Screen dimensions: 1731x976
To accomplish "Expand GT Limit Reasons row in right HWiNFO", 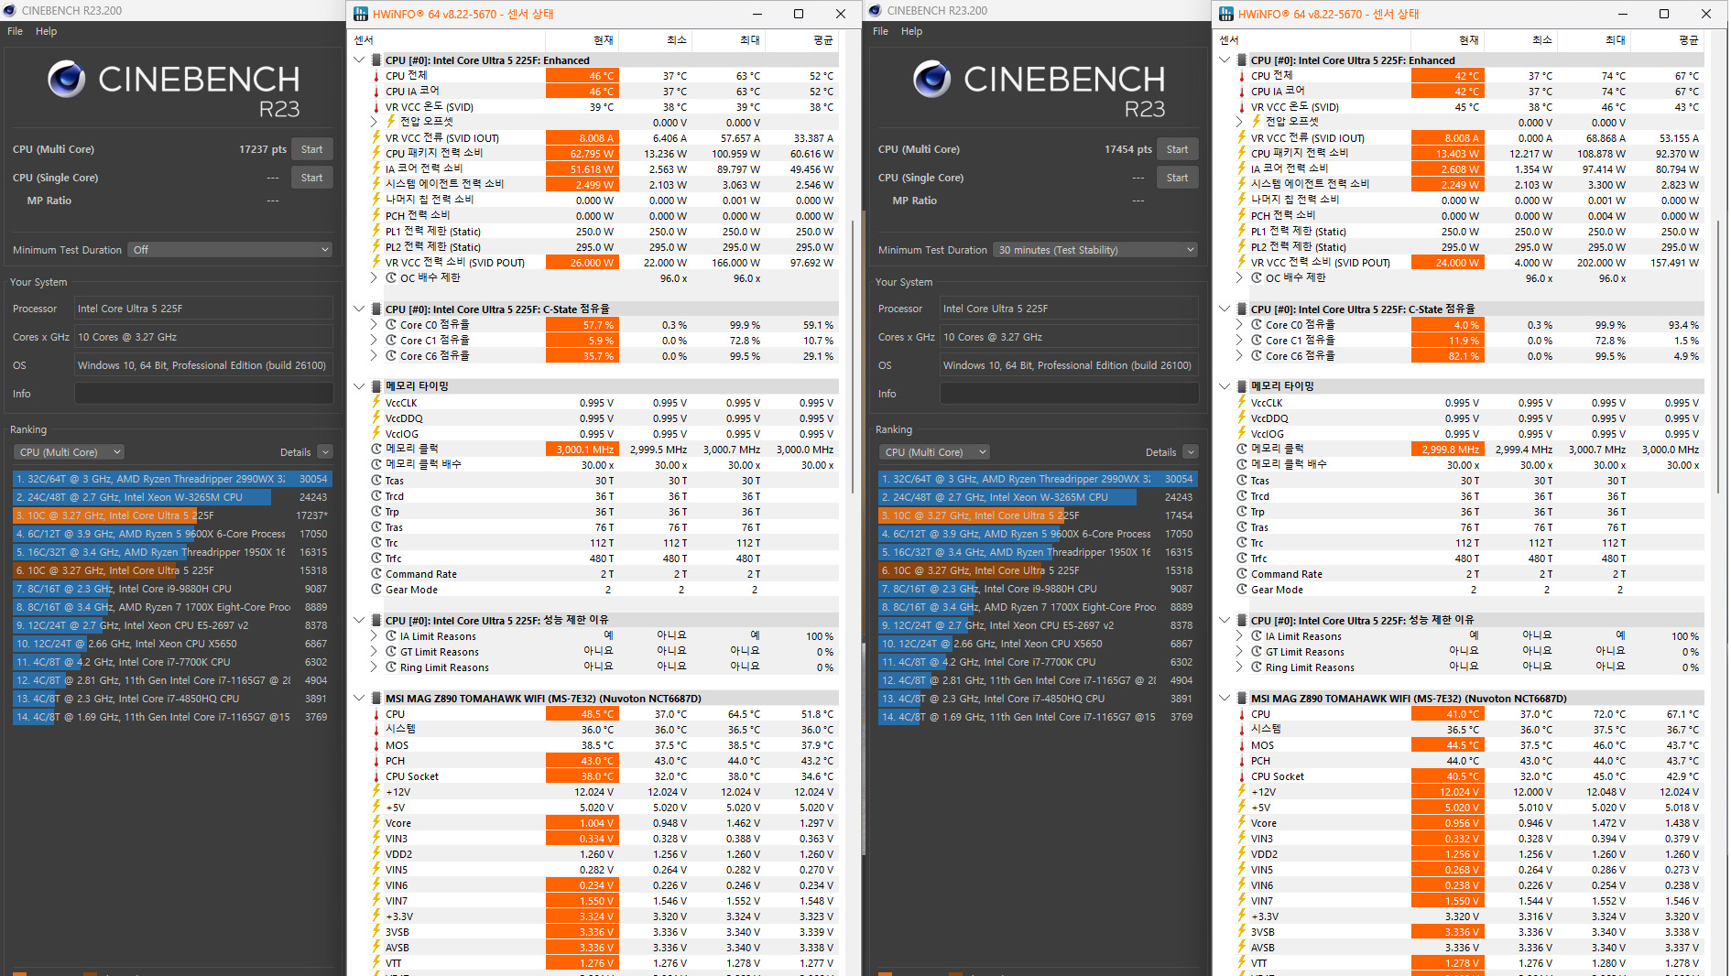I will click(1240, 652).
